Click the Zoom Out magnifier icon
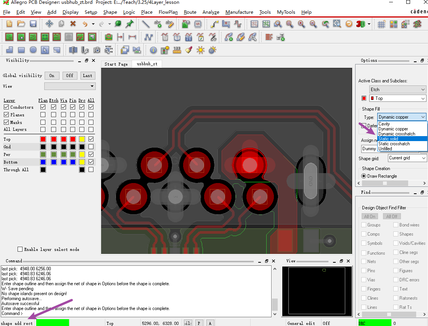 click(x=313, y=24)
